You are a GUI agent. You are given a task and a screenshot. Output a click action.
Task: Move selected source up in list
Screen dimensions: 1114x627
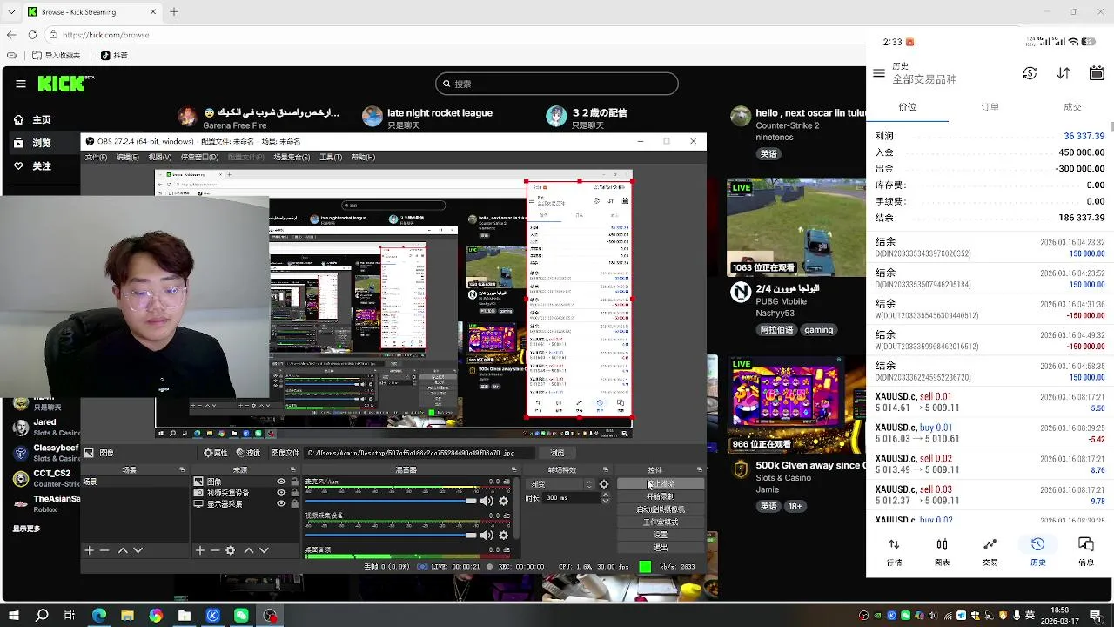click(249, 550)
